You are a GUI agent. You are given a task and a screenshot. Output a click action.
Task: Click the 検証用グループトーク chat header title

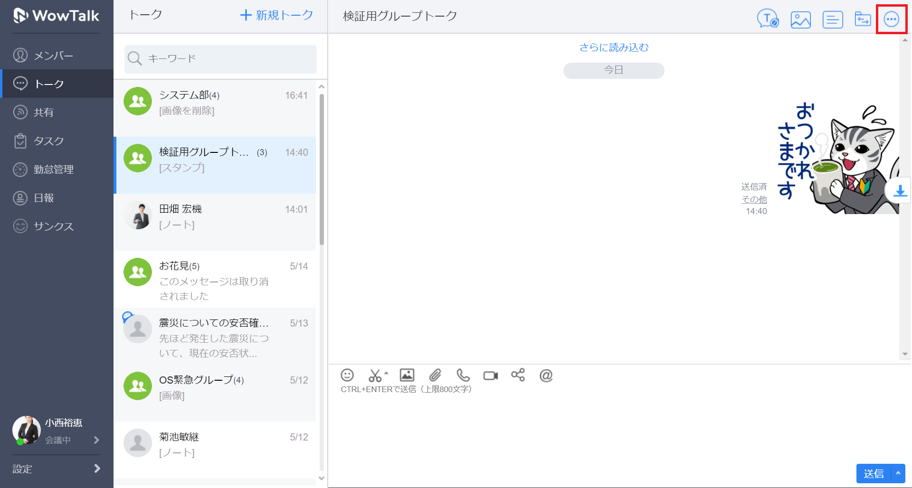pos(400,16)
